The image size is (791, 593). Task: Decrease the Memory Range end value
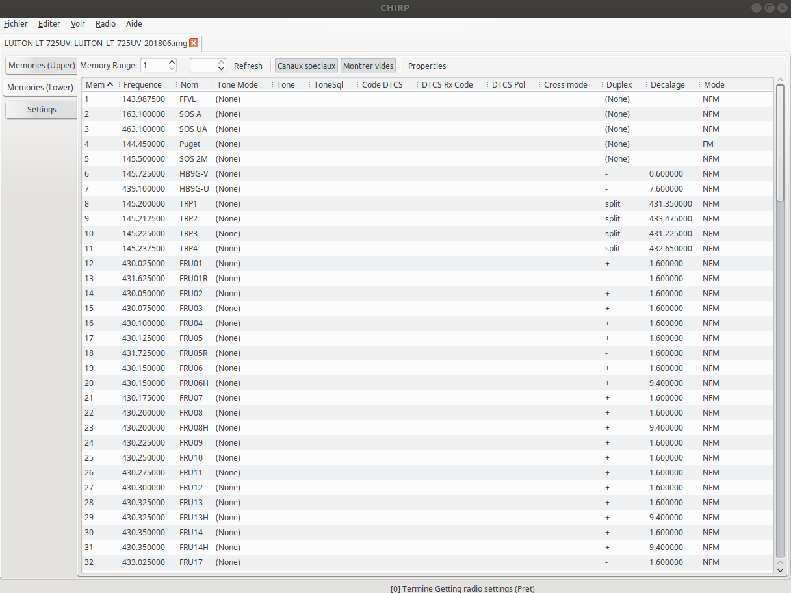coord(221,69)
